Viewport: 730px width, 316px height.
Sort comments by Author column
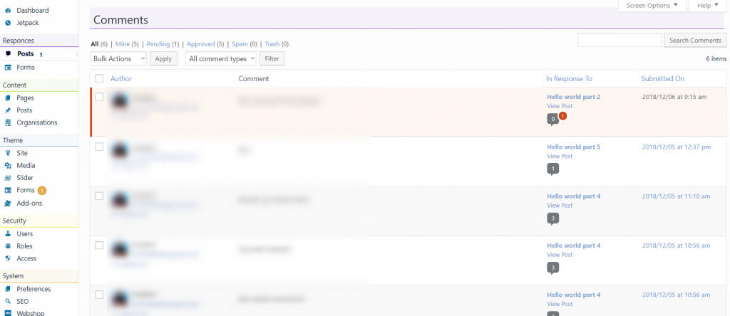(x=121, y=78)
